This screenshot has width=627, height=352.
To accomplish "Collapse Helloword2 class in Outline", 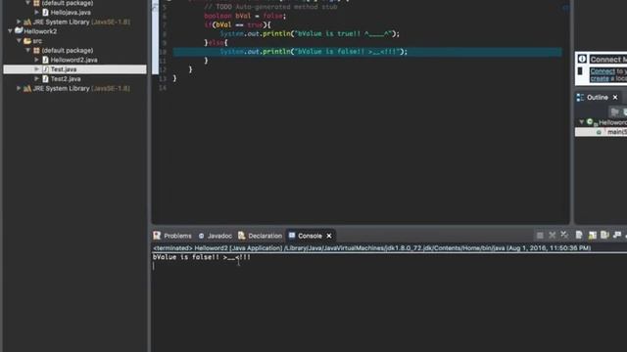I will pyautogui.click(x=581, y=121).
